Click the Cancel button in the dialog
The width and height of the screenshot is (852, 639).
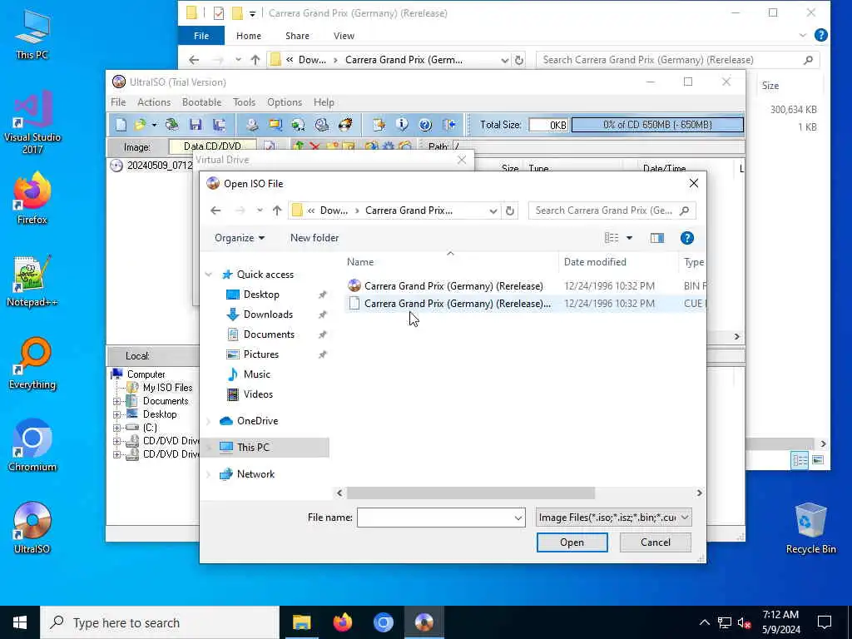[x=656, y=542]
